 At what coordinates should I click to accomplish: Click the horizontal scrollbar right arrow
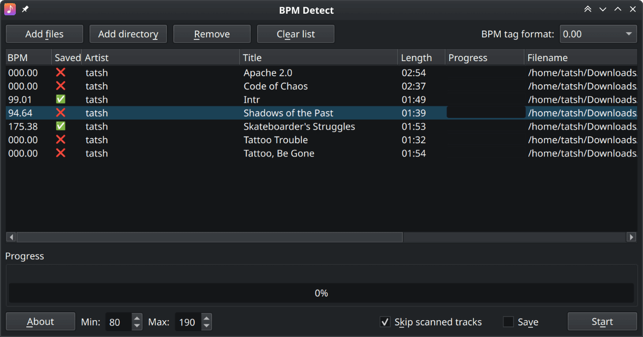(x=631, y=237)
